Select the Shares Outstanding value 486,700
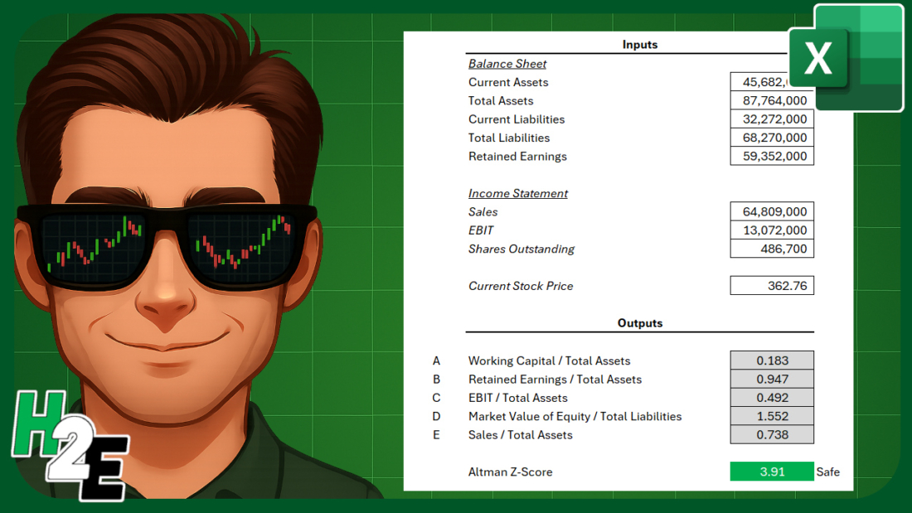The height and width of the screenshot is (513, 912). pos(772,249)
